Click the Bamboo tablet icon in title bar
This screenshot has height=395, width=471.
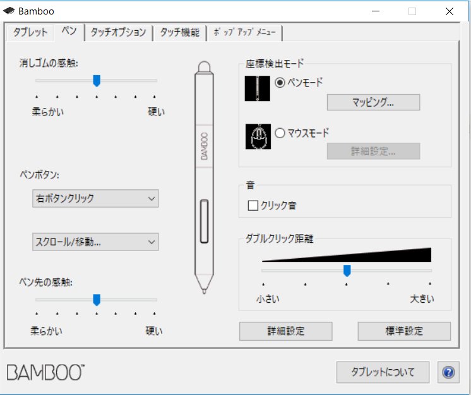pos(9,11)
